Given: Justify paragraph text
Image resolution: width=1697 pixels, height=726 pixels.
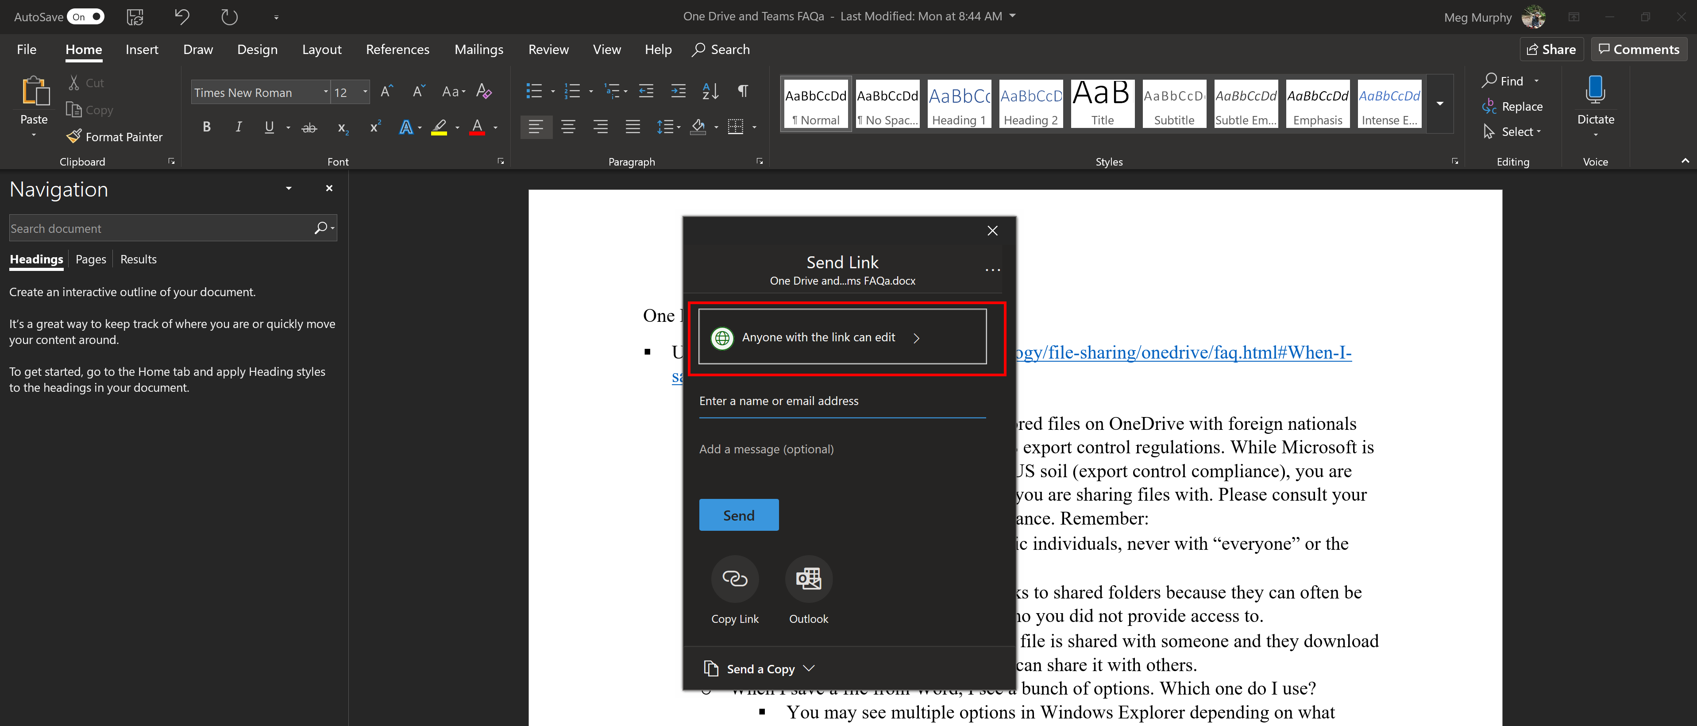Looking at the screenshot, I should pyautogui.click(x=633, y=127).
